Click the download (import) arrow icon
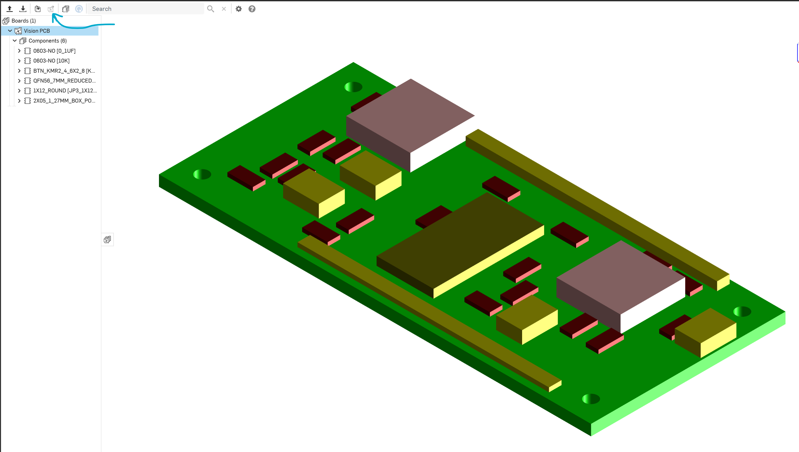The height and width of the screenshot is (452, 799). pyautogui.click(x=23, y=9)
